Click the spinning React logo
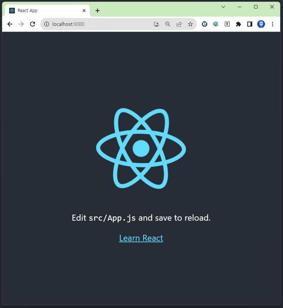The height and width of the screenshot is (308, 283). [141, 149]
